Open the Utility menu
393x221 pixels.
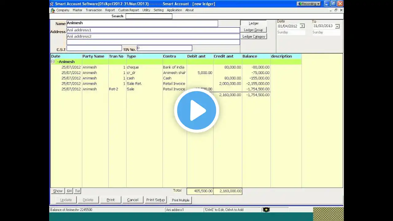click(x=146, y=10)
